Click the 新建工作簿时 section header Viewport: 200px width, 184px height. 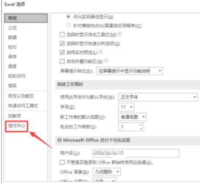(x=70, y=84)
